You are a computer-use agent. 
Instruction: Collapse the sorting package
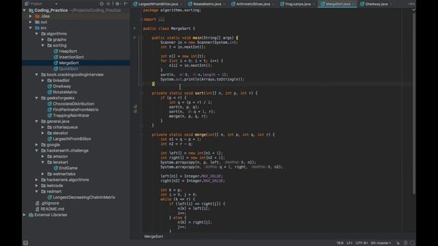pos(42,46)
